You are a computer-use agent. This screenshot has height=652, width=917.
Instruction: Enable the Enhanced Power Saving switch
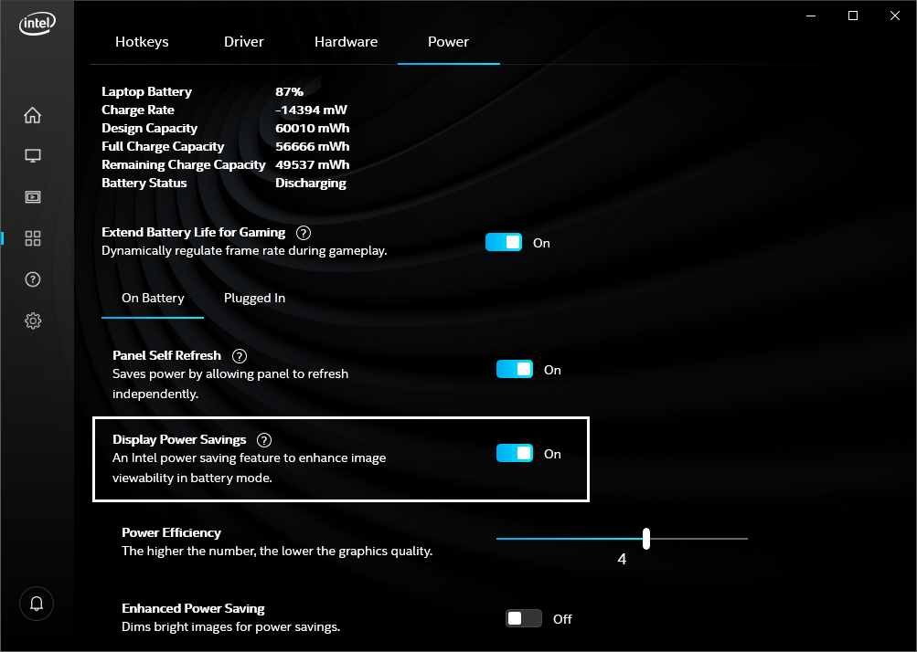click(x=524, y=618)
